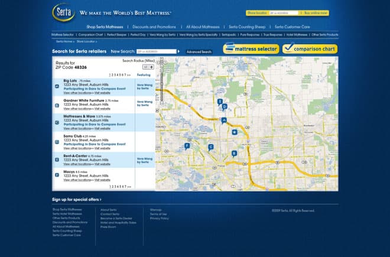The width and height of the screenshot is (390, 257).
Task: Select marker D icon beside Sams Club
Action: (x=57, y=142)
